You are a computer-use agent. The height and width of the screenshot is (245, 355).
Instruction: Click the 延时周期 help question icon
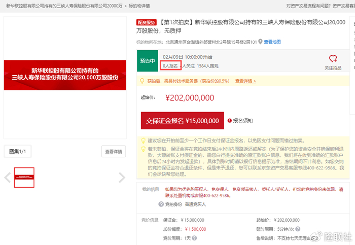pos(298,229)
